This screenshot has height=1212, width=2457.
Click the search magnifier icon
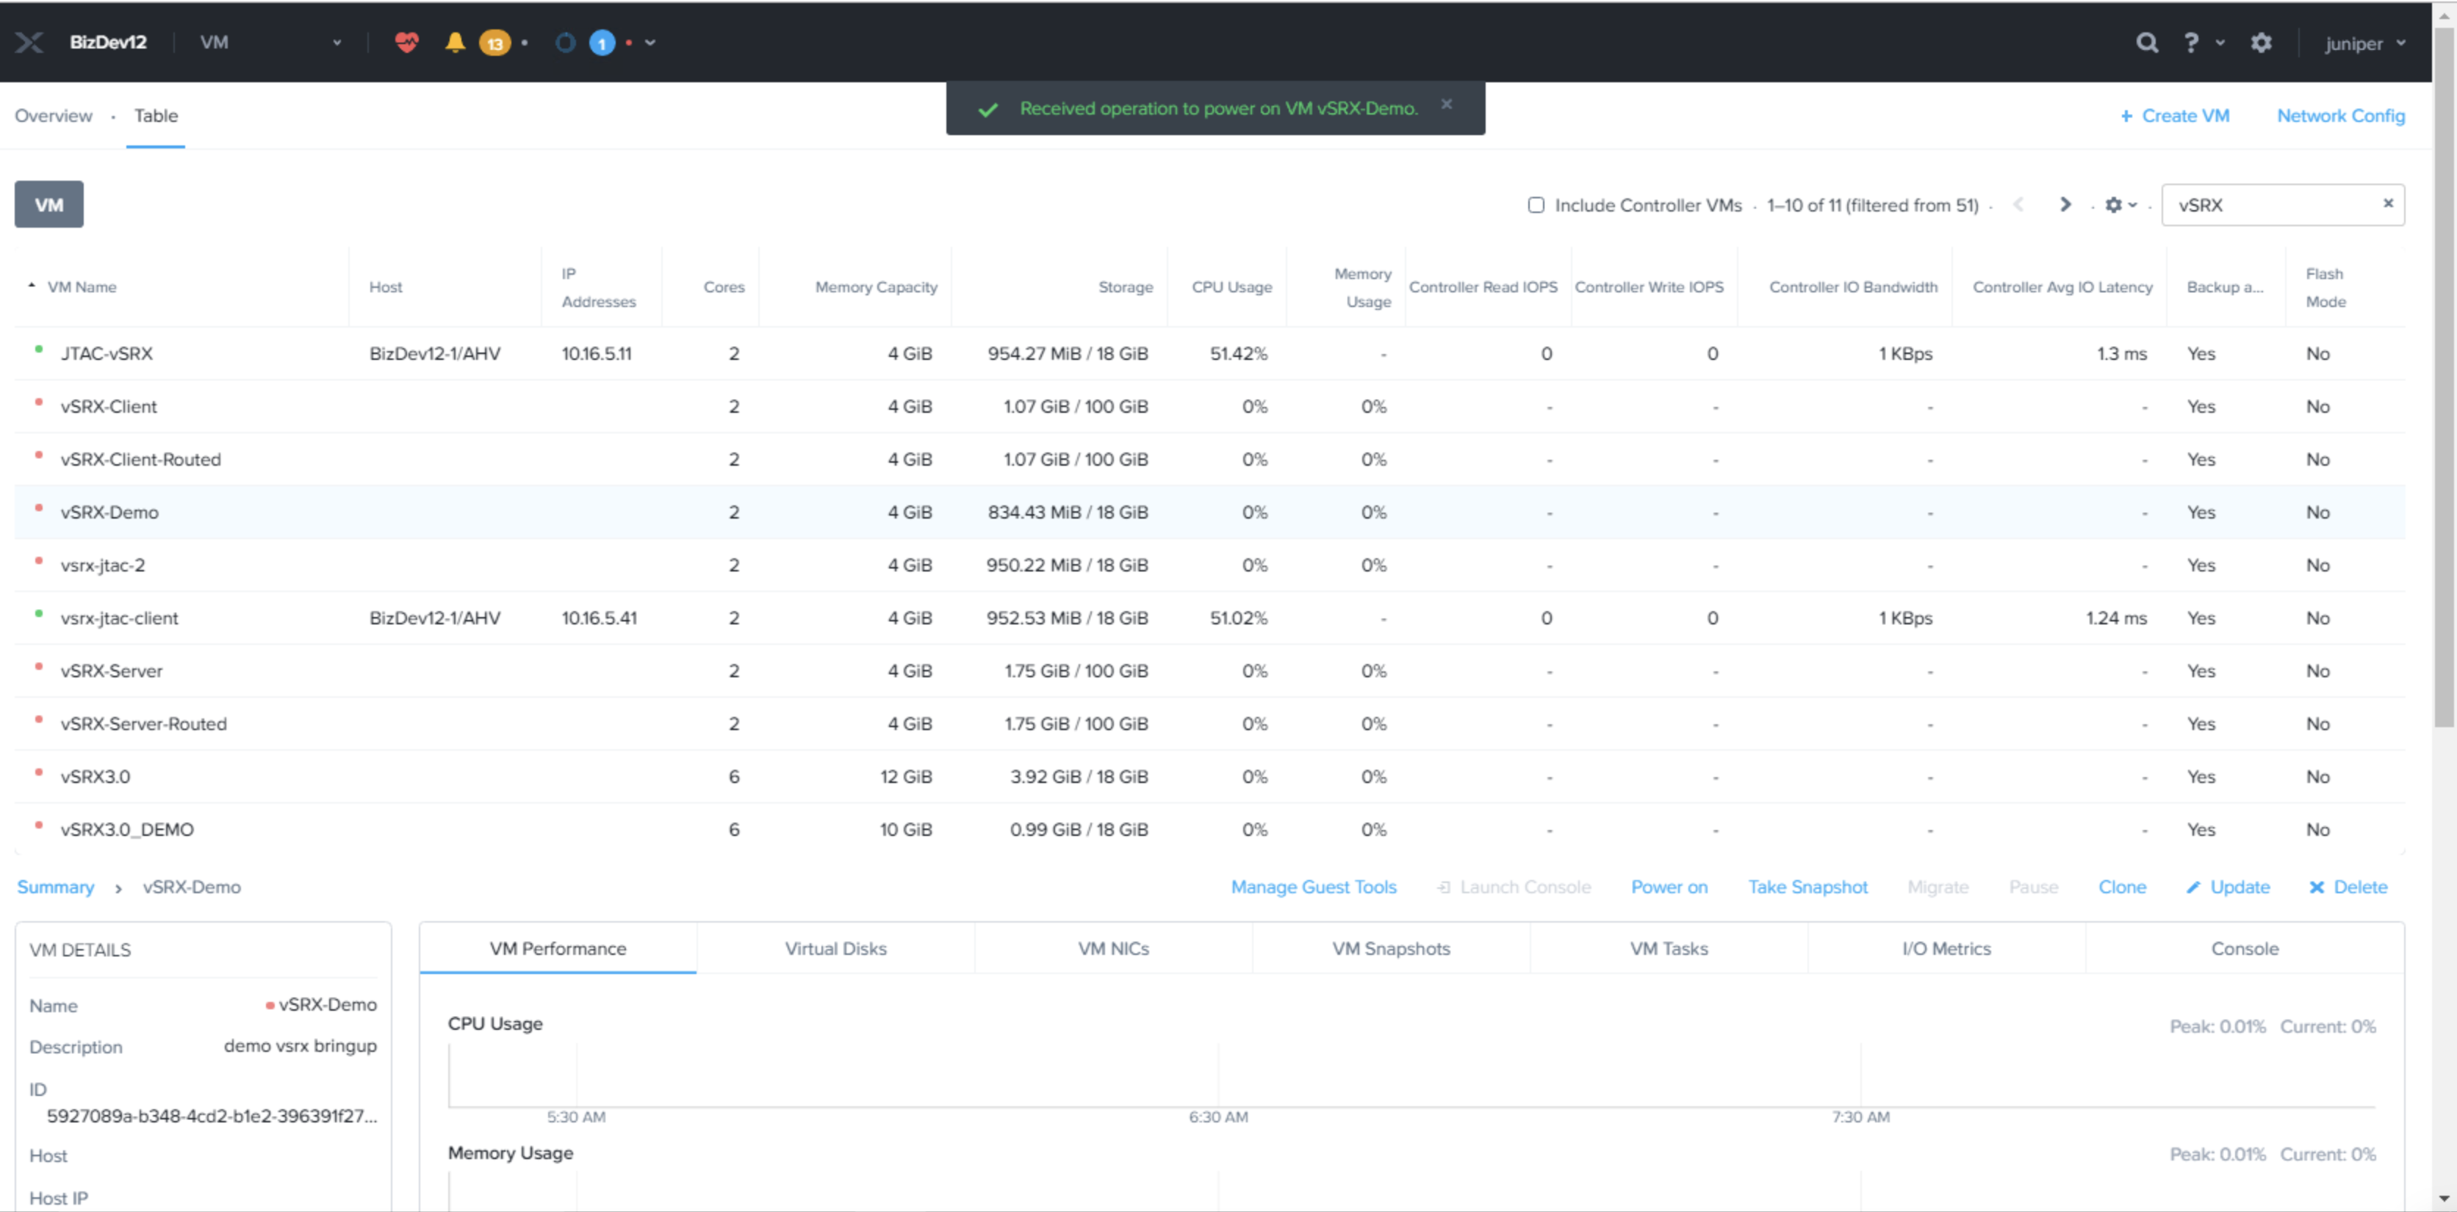coord(2146,43)
